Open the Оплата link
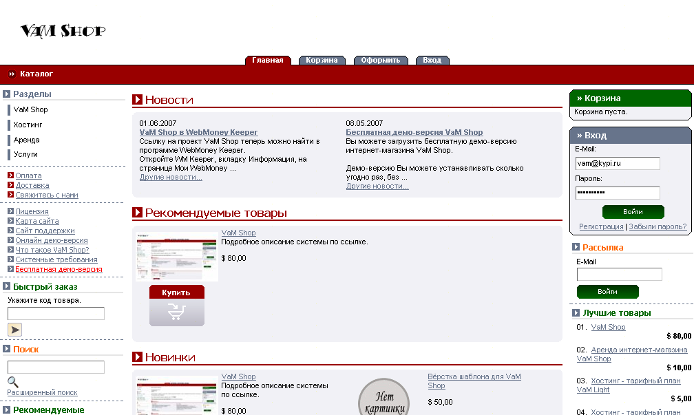694x415 pixels. (x=29, y=175)
